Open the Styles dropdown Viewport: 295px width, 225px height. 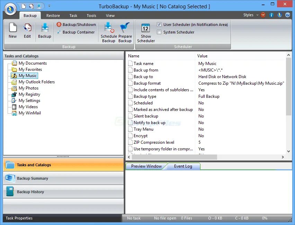[x=251, y=15]
